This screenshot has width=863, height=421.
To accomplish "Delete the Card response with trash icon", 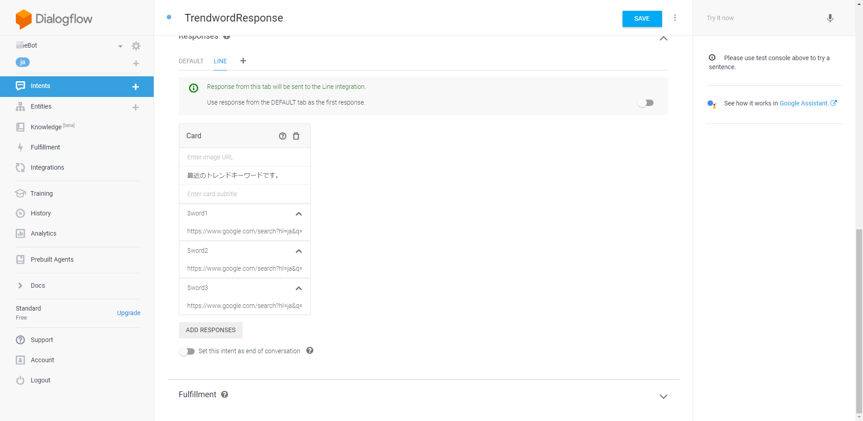I will point(296,136).
